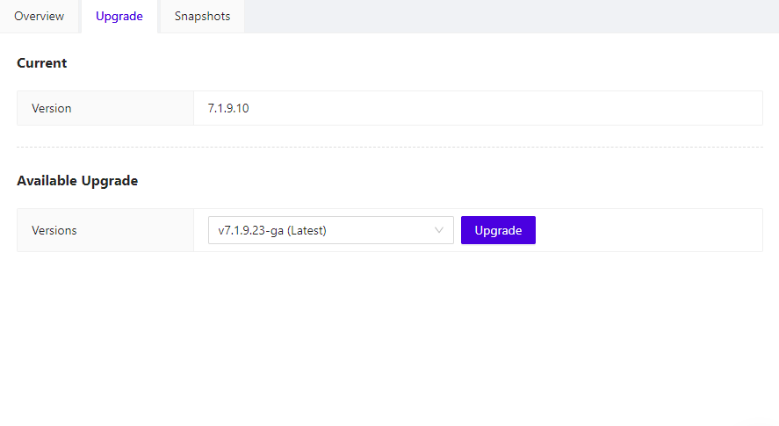Click the dashed divider between the sections

tap(390, 148)
